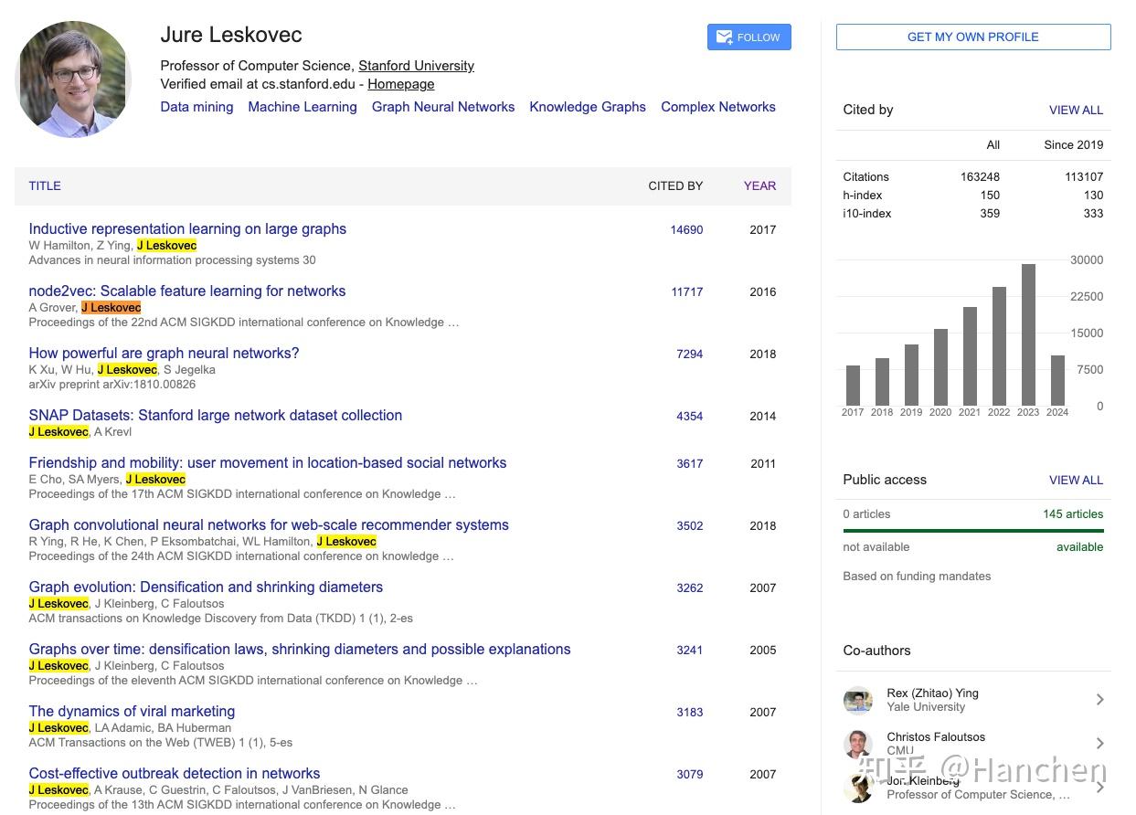Expand Christos Faloutsos co-author chevron

click(1099, 744)
